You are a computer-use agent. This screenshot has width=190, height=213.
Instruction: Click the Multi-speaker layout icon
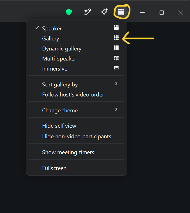116,58
